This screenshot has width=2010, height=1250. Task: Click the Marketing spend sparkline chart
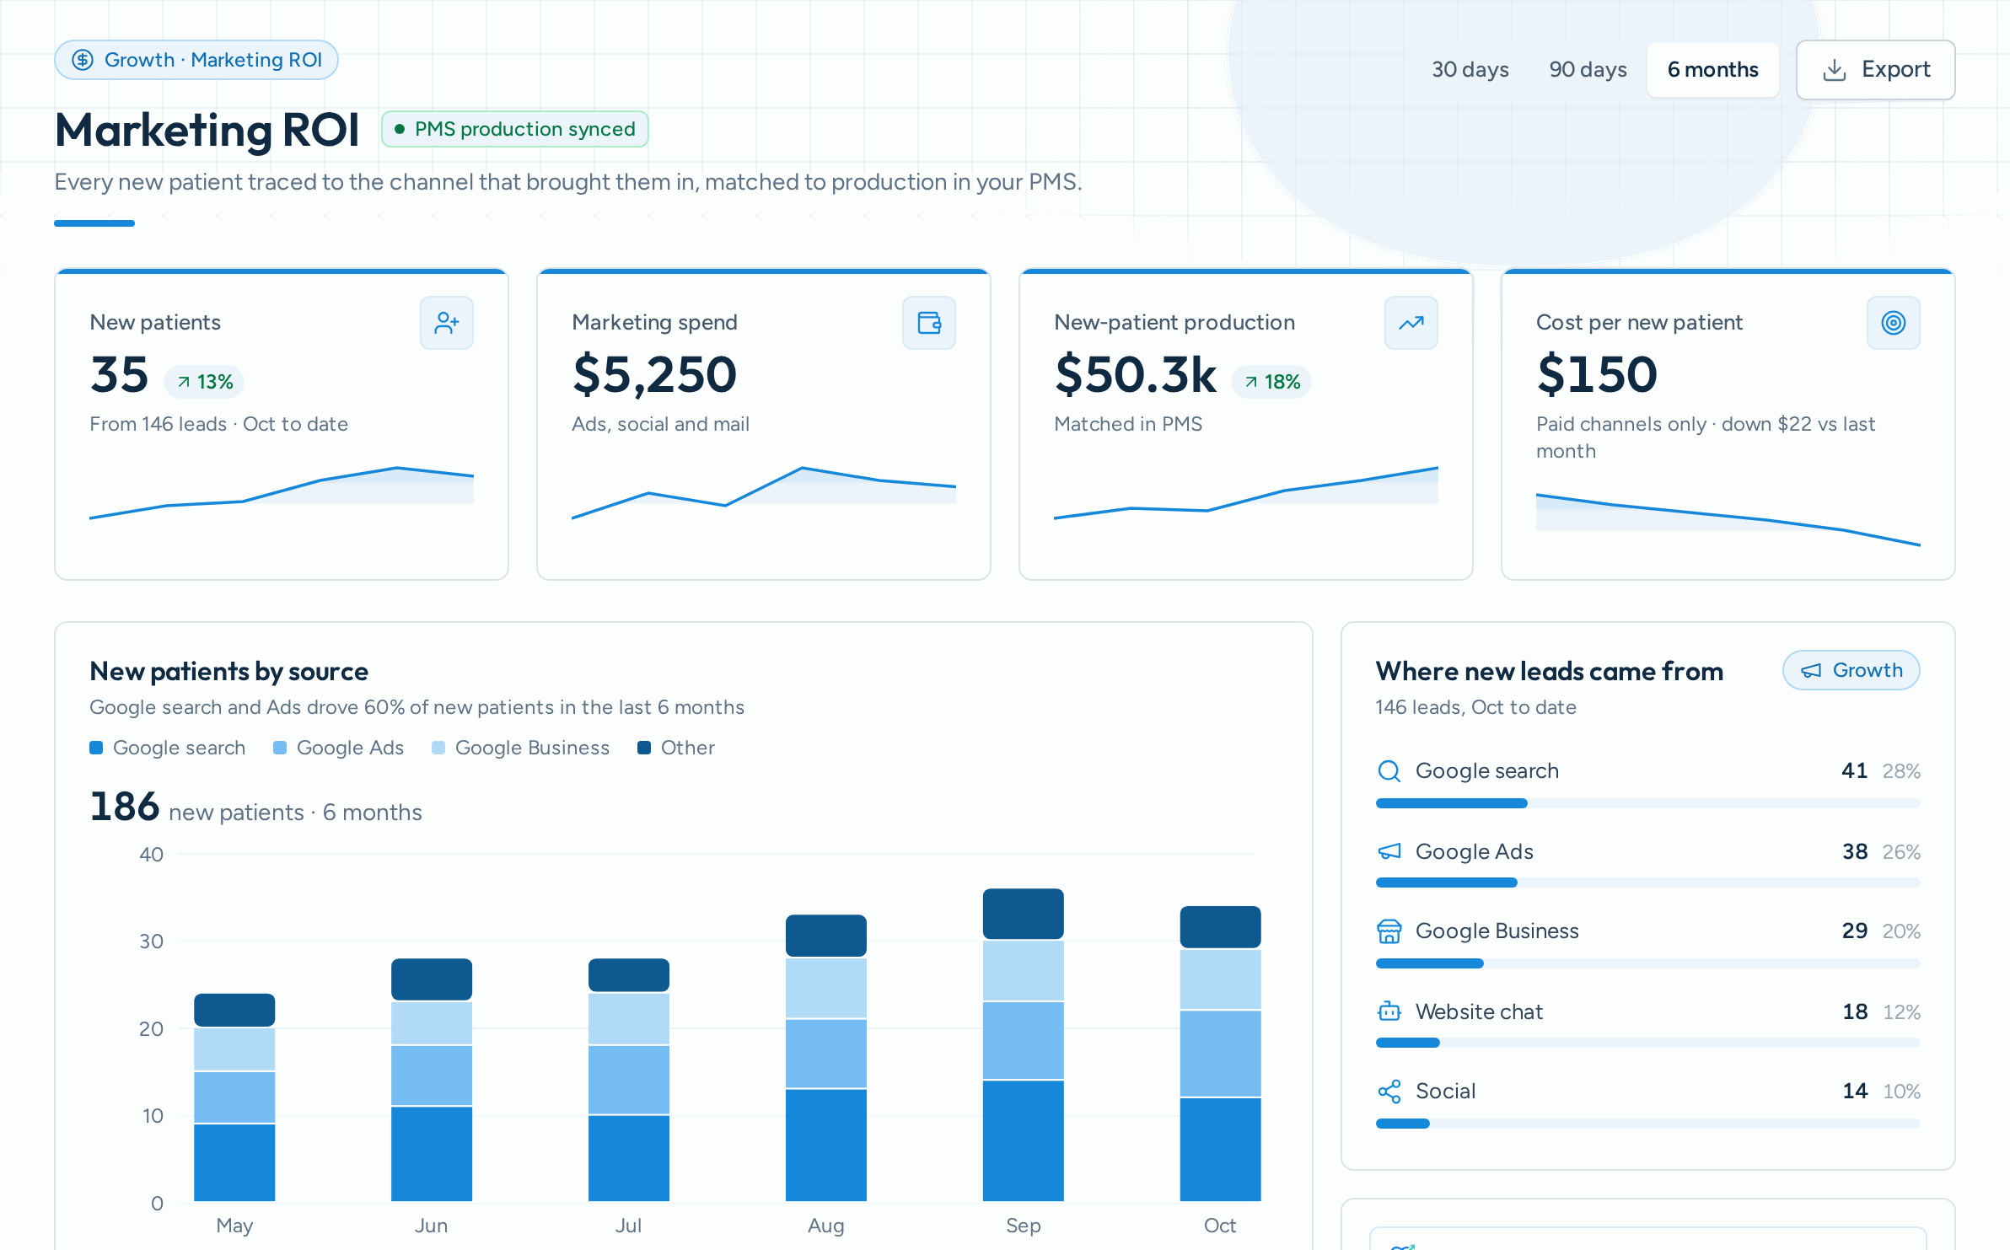tap(764, 493)
